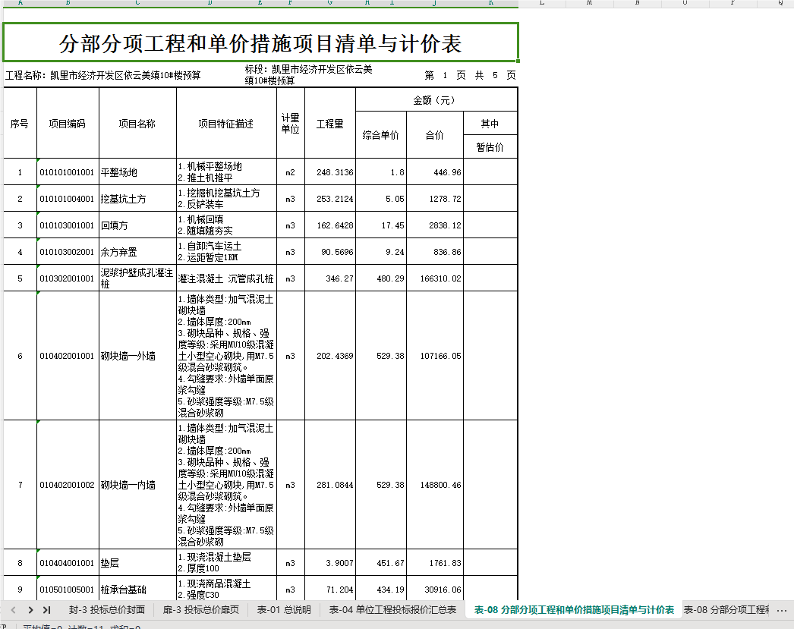
Task: Go to the previous sheet with left arrow
Action: tap(14, 610)
